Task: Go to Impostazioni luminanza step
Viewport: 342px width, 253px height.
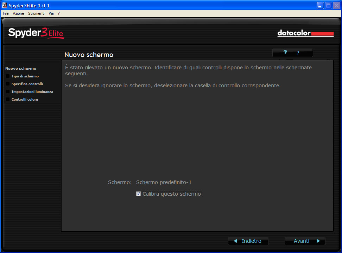Action: [32, 91]
